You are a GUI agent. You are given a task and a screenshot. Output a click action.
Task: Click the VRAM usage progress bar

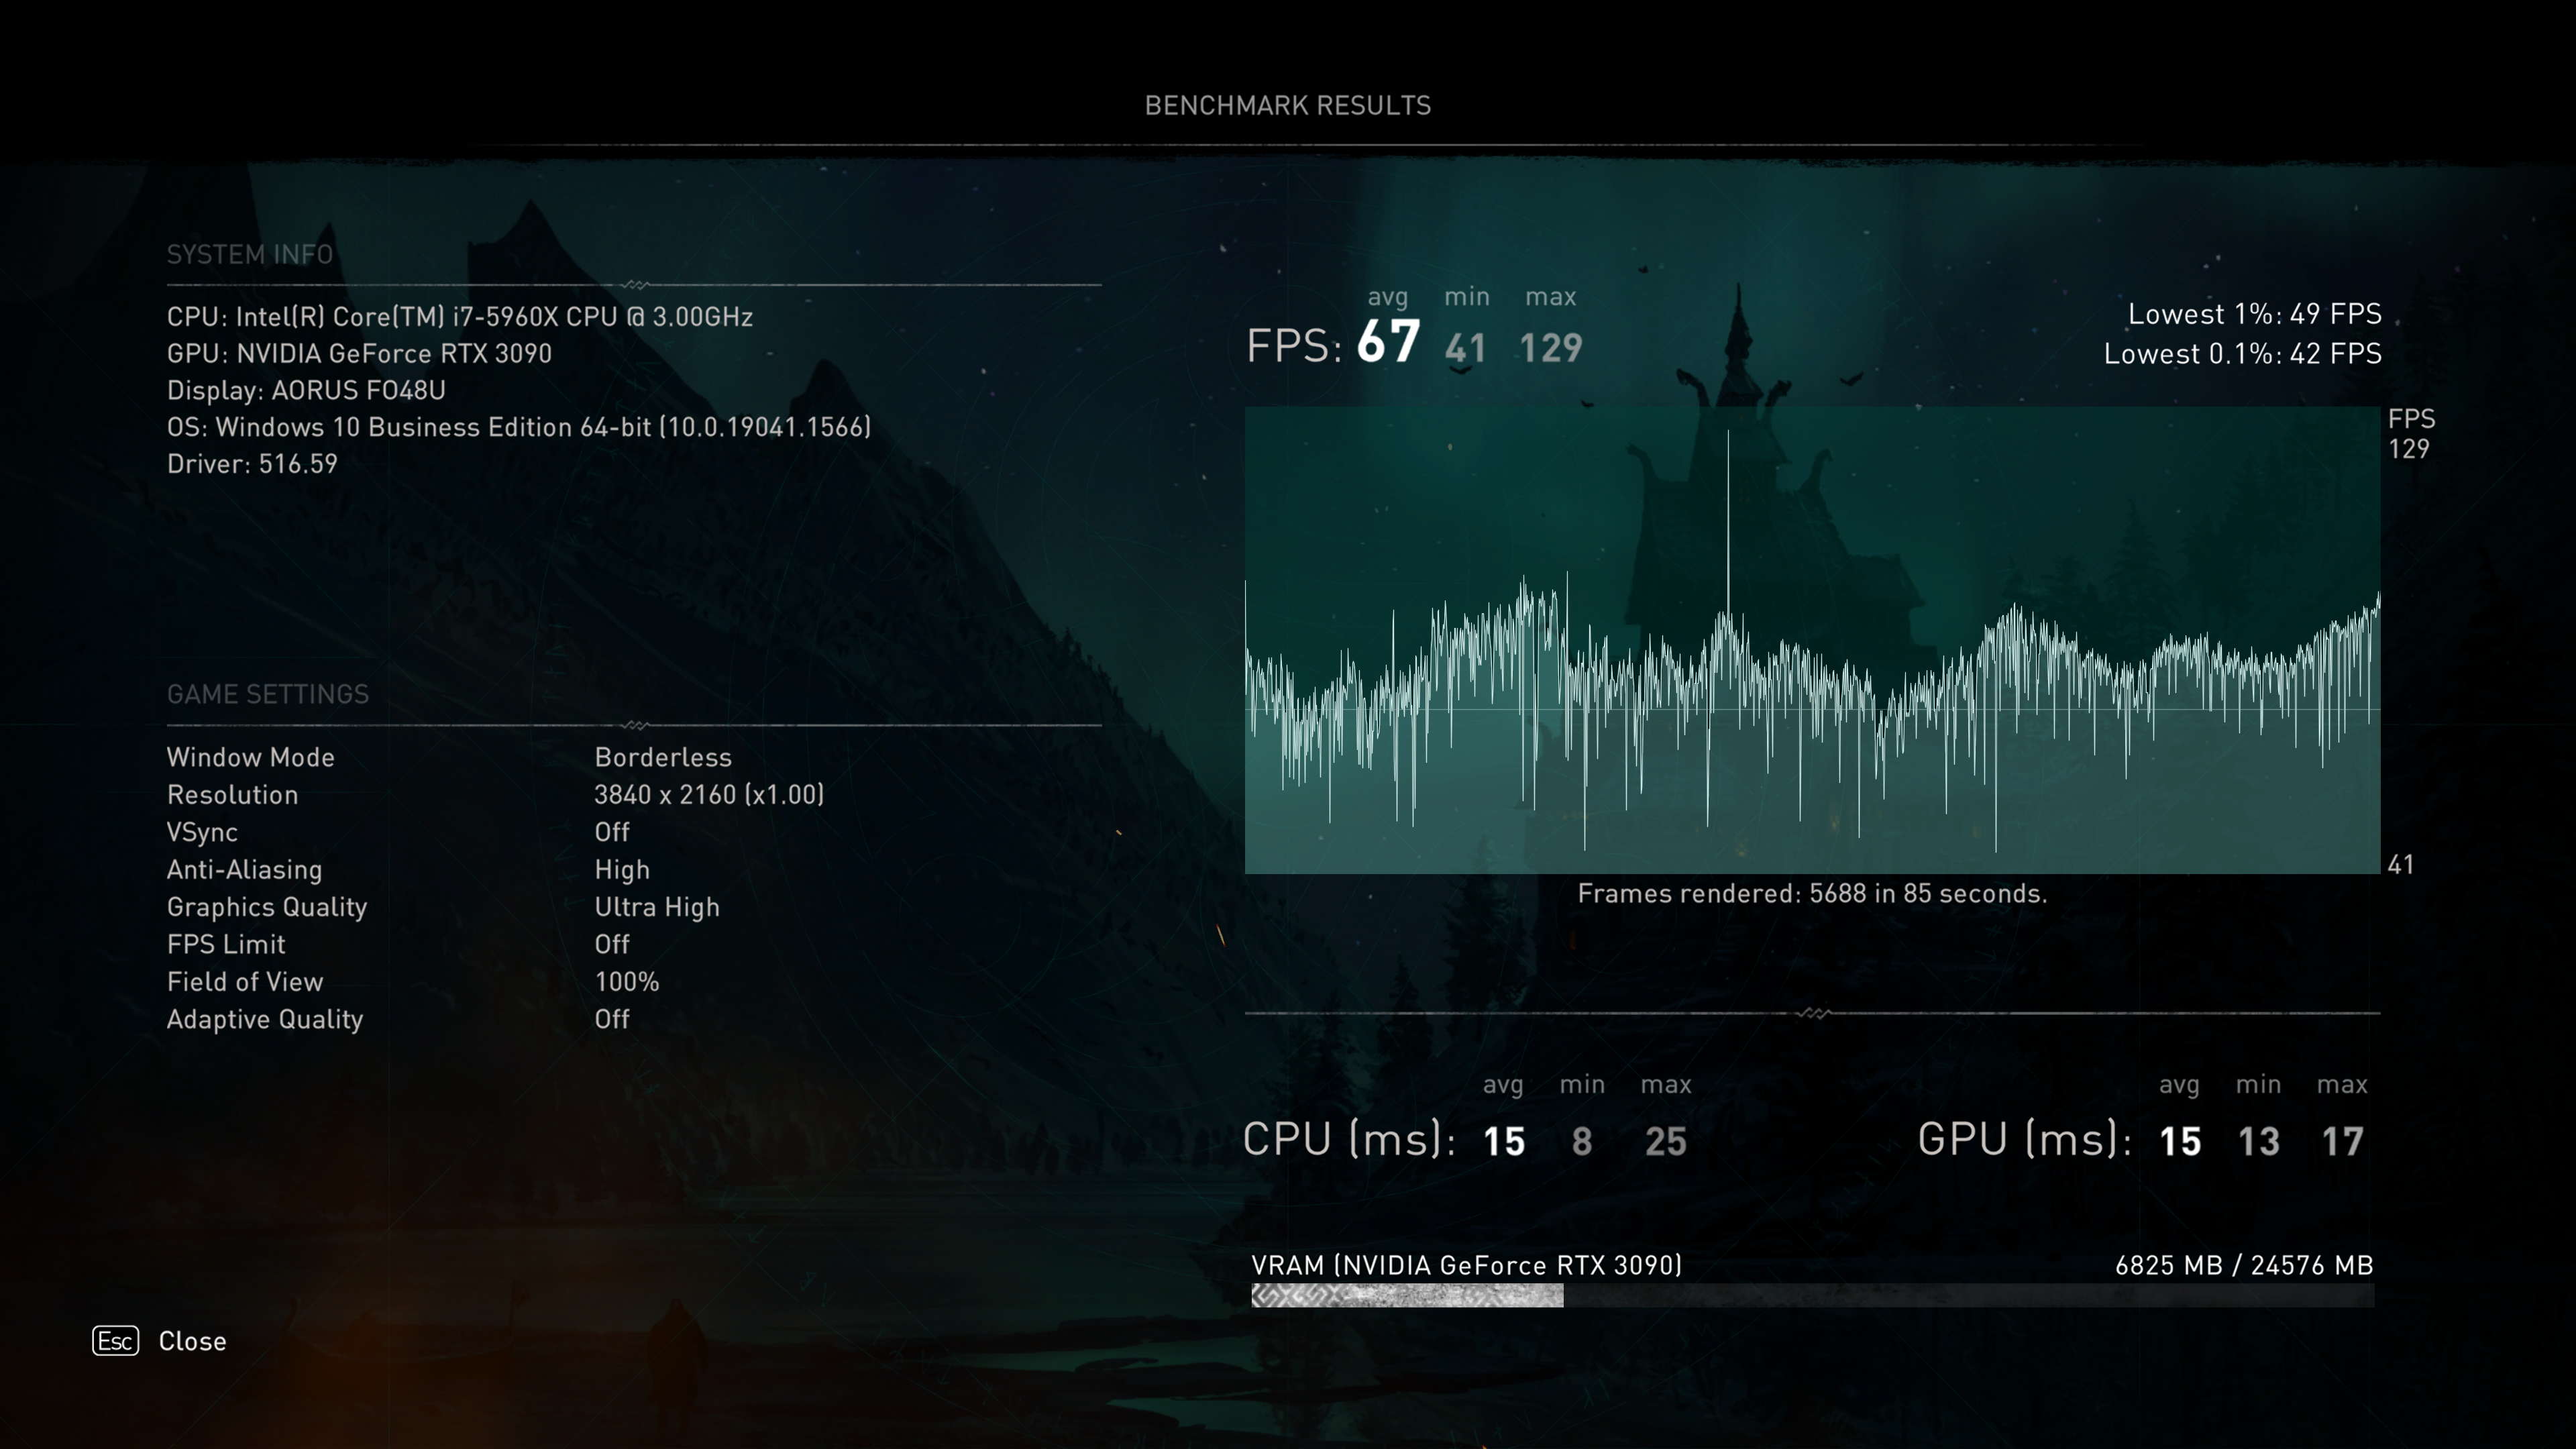[1811, 1296]
